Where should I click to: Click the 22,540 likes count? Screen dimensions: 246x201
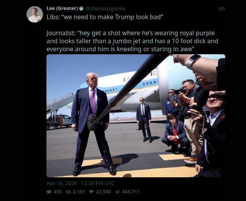click(103, 191)
